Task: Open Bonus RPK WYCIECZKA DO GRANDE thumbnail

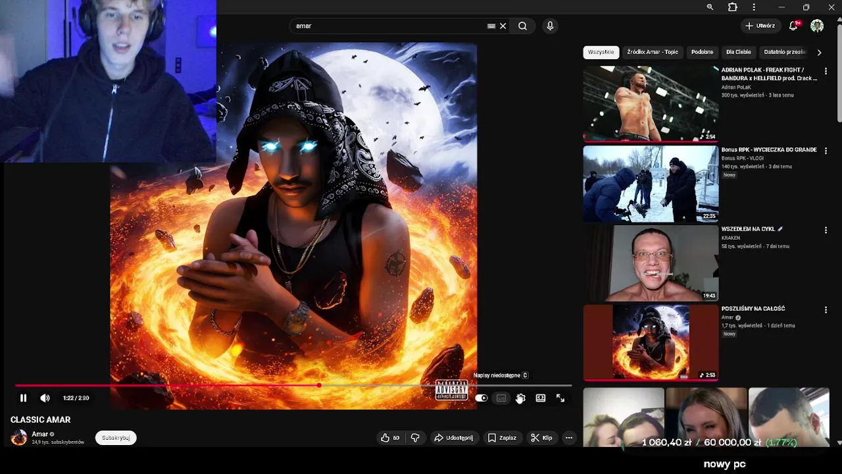Action: [651, 184]
